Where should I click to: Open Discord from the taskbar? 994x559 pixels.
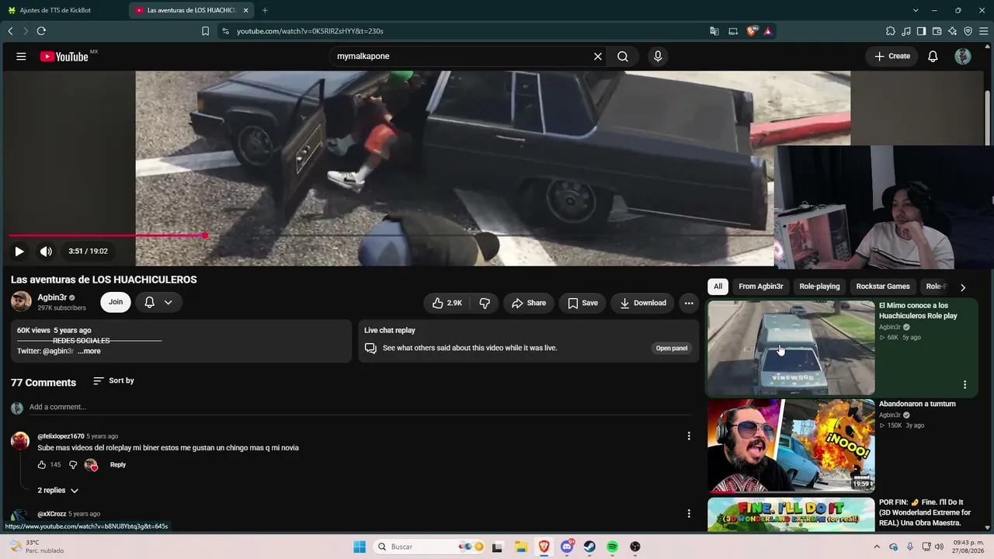[x=567, y=547]
